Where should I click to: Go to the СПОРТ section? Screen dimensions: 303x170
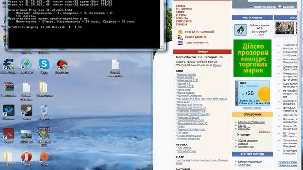coord(180,12)
